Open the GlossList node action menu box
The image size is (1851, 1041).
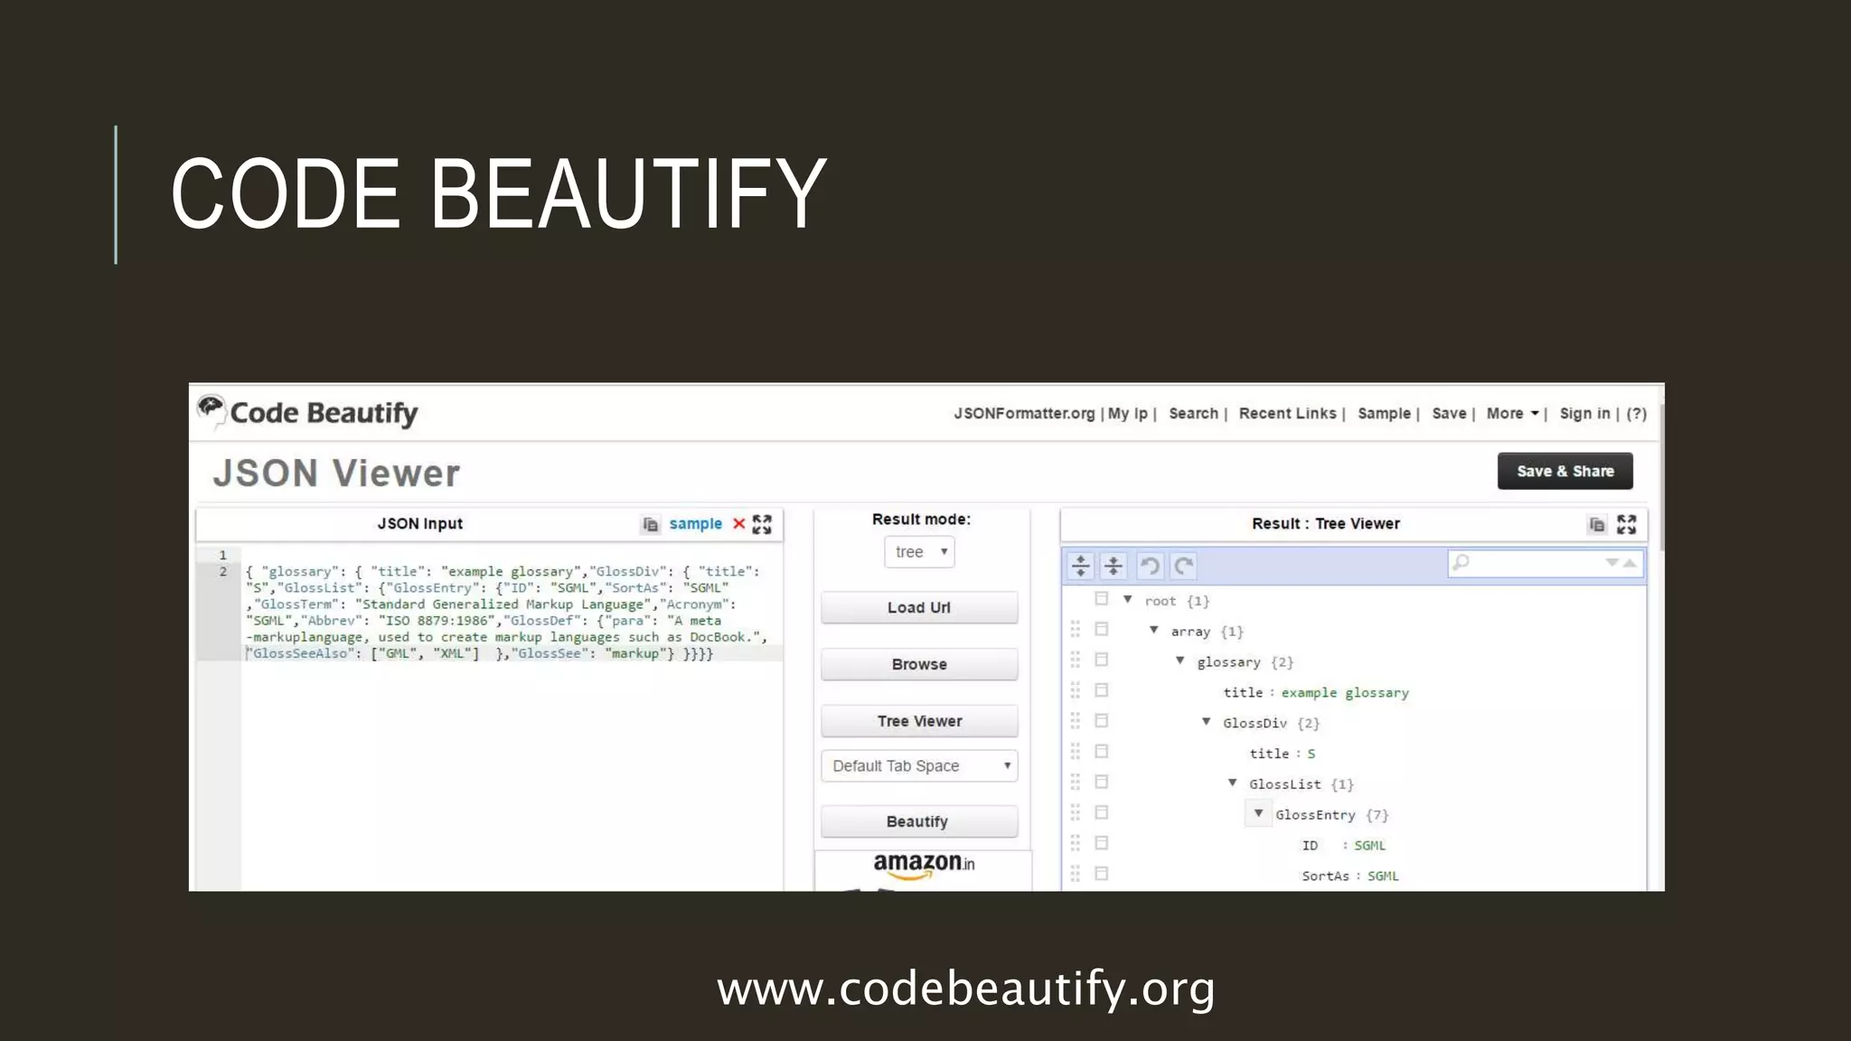tap(1101, 782)
